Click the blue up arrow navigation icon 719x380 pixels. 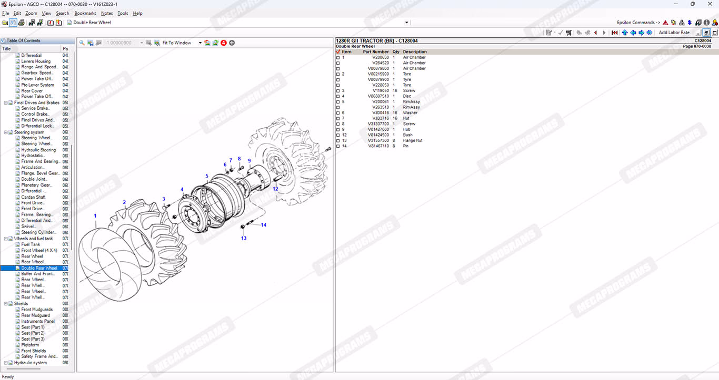(625, 33)
